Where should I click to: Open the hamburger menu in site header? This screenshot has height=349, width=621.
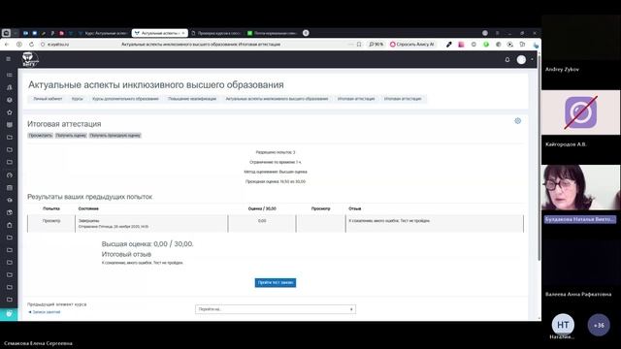click(x=8, y=59)
